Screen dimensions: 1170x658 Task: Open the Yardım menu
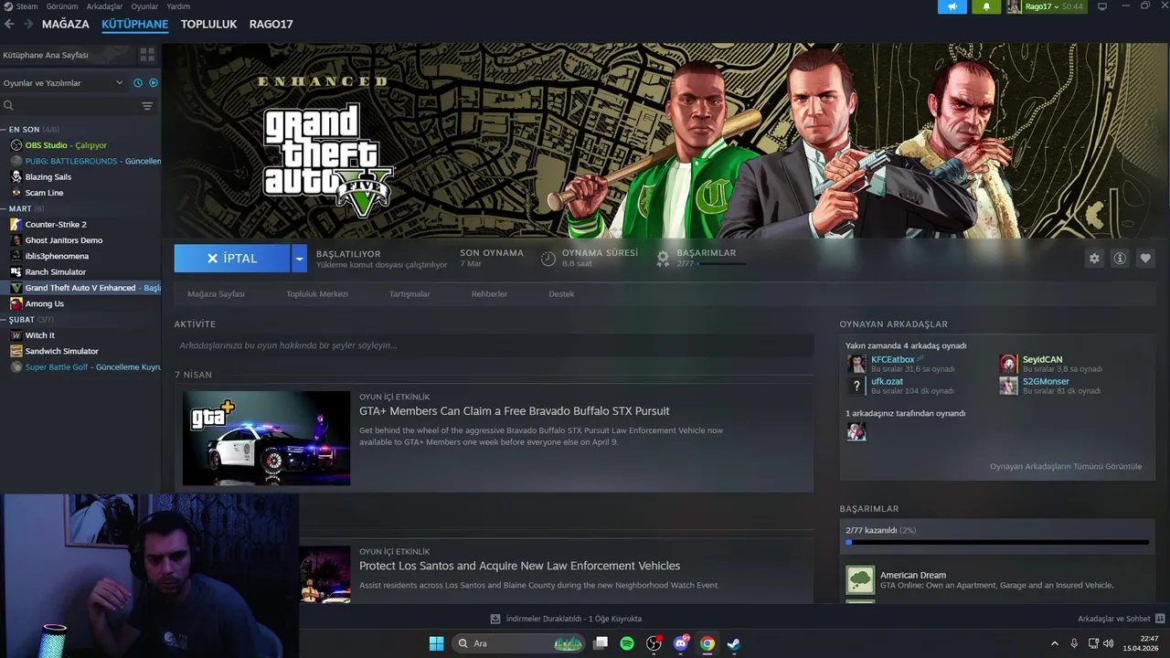tap(178, 6)
